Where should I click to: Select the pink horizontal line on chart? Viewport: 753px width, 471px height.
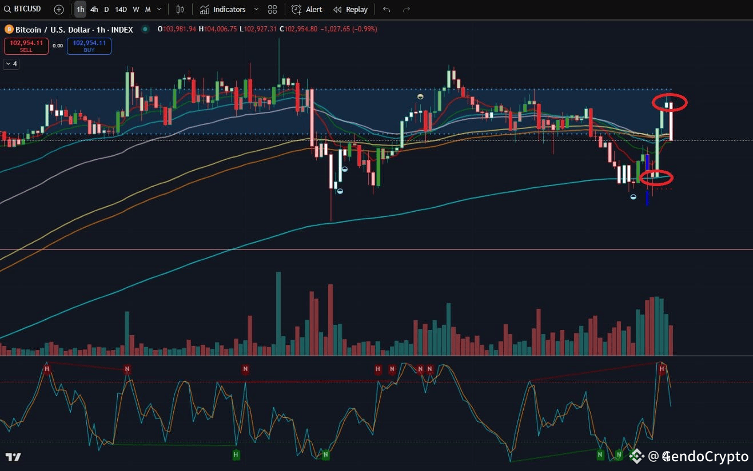tap(376, 249)
